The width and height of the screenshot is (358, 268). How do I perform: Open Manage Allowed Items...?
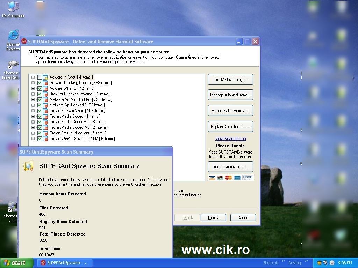coord(230,95)
